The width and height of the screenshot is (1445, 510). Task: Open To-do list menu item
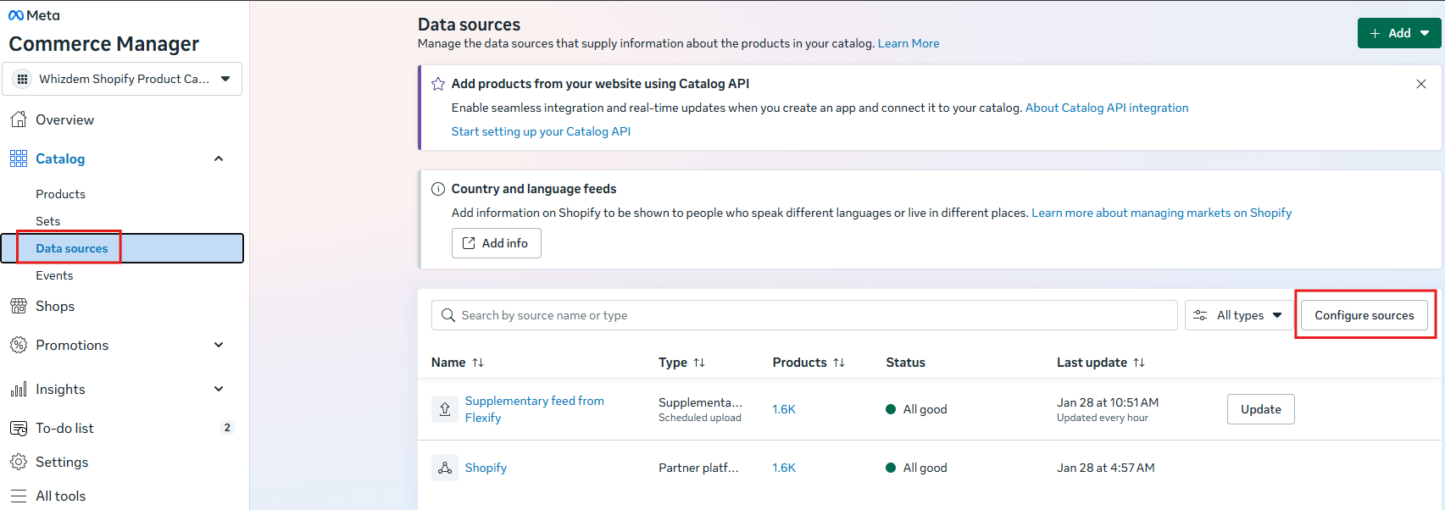click(x=64, y=428)
